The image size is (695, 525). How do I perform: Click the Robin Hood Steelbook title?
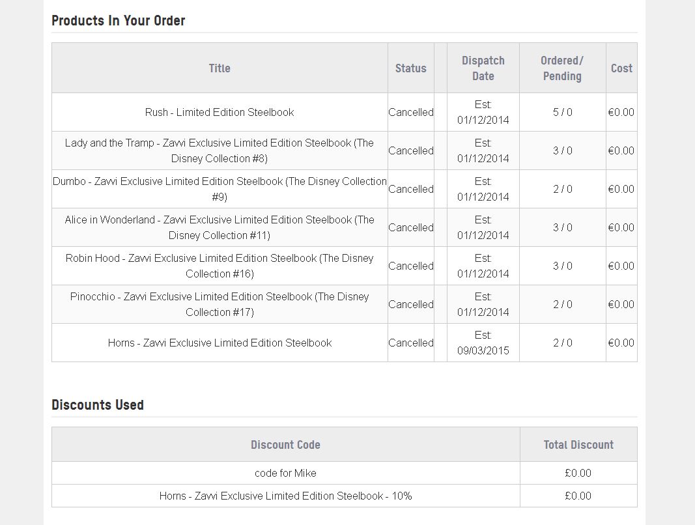(x=220, y=266)
